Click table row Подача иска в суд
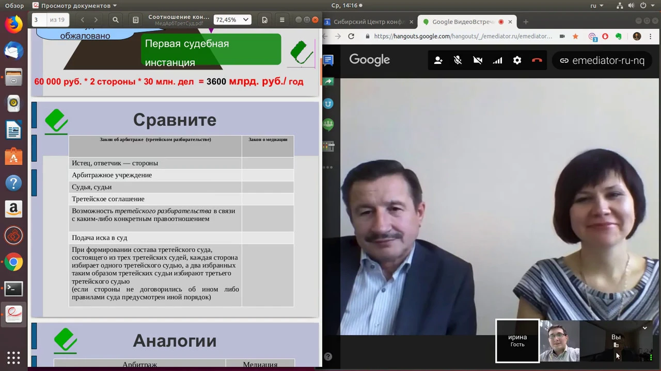 [x=181, y=238]
